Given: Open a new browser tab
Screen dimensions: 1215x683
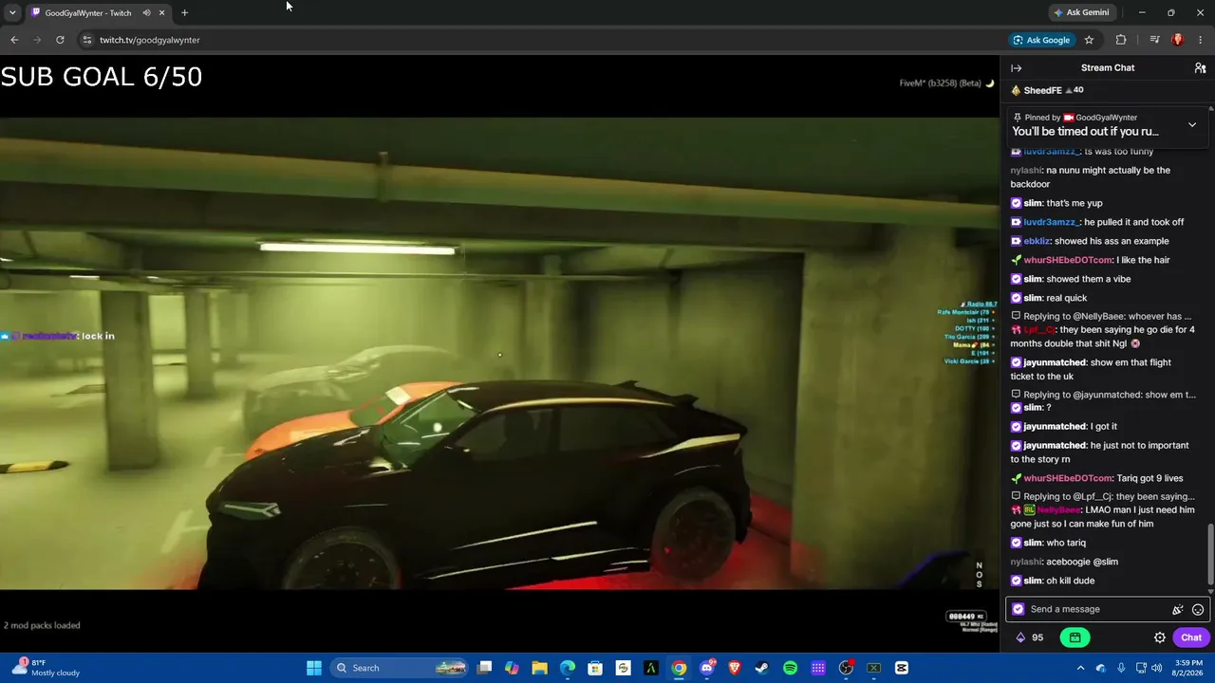Looking at the screenshot, I should pyautogui.click(x=184, y=13).
